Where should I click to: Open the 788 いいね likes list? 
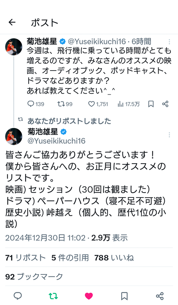pos(114,258)
